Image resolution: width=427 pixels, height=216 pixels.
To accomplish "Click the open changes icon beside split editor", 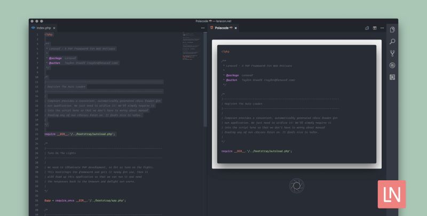I will 367,28.
